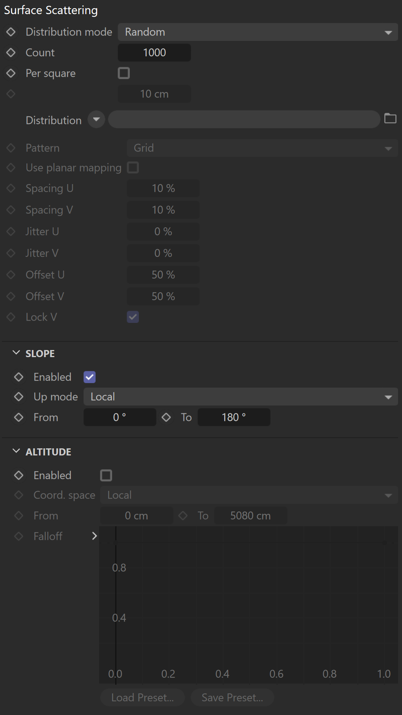402x715 pixels.
Task: Click keyframe diamond next to Slope Enabled
Action: (x=19, y=377)
